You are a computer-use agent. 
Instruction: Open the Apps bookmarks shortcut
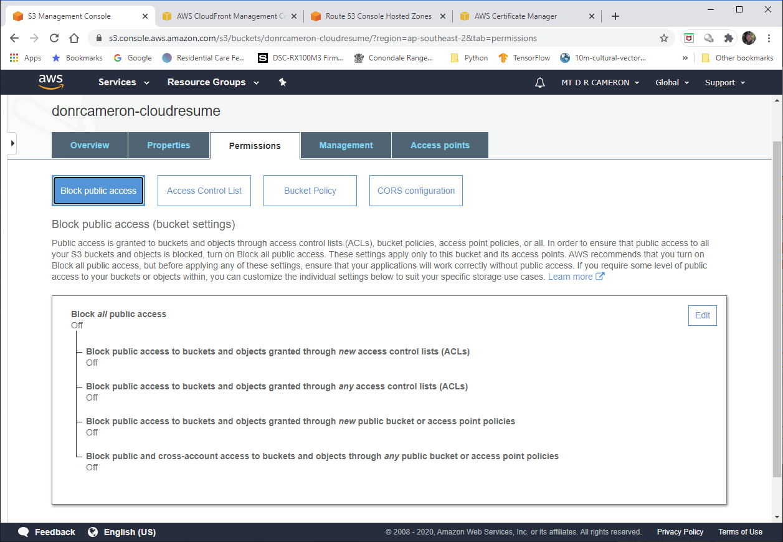[x=26, y=58]
